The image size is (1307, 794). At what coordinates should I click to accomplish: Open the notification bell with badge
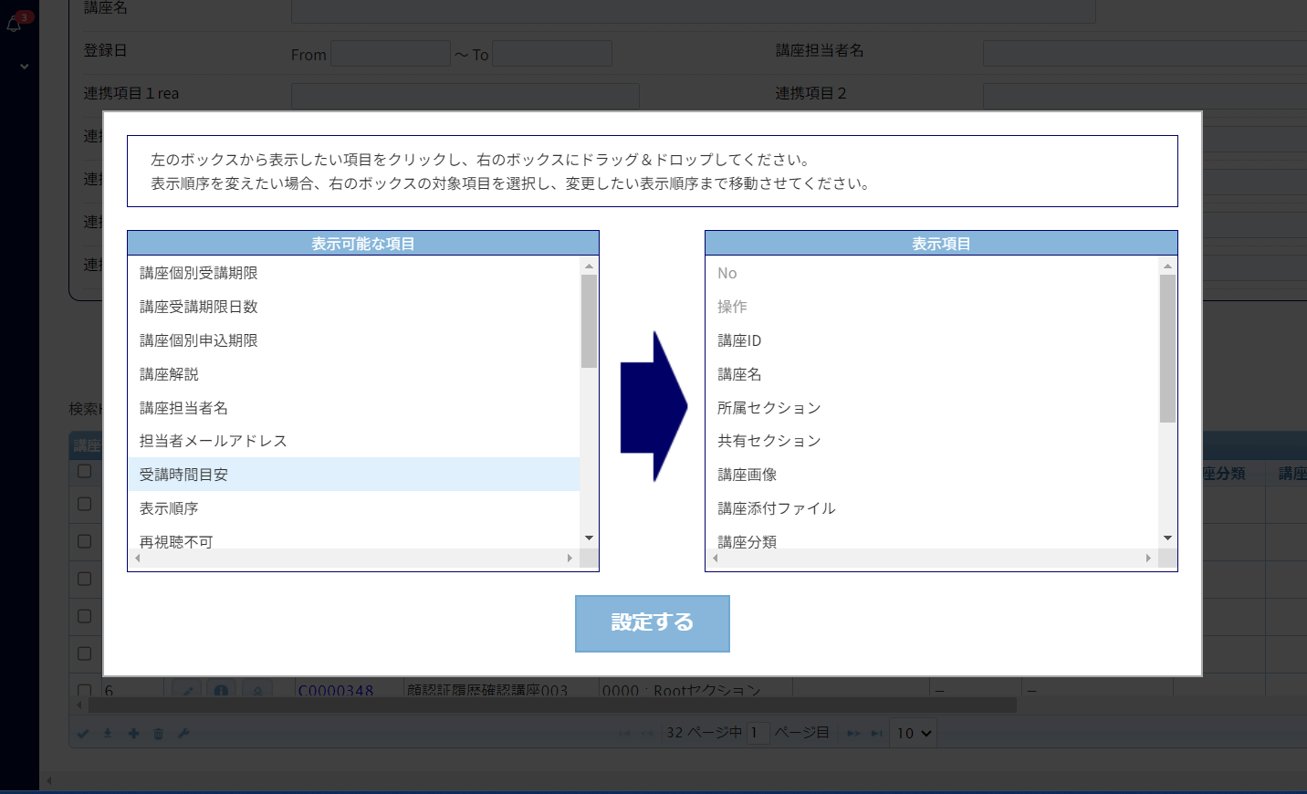pyautogui.click(x=15, y=24)
